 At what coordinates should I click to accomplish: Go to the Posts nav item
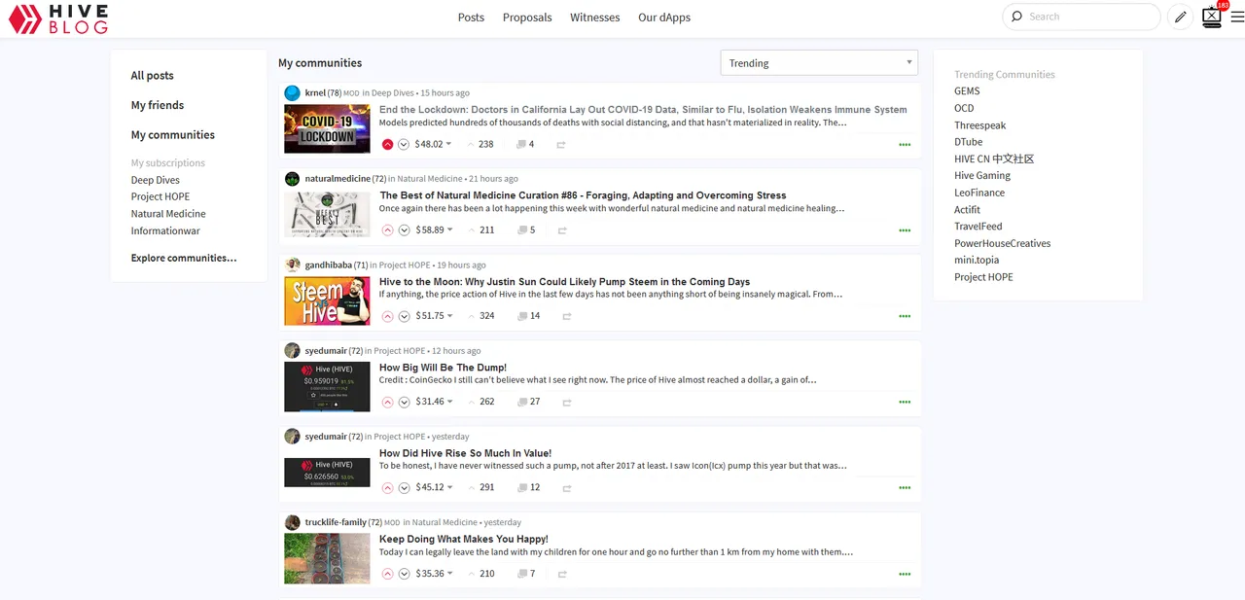click(471, 18)
